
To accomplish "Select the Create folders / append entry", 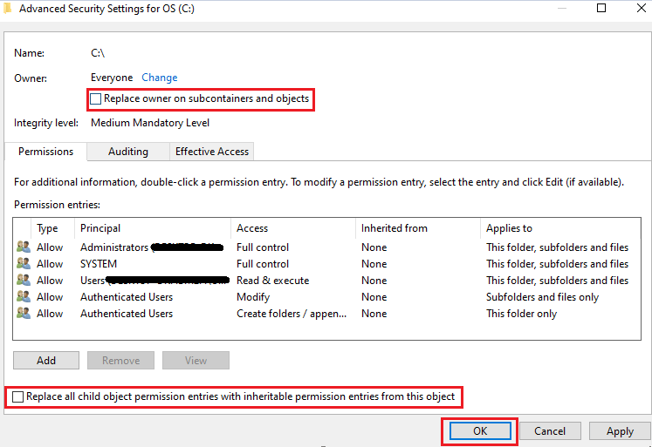I will [x=326, y=314].
